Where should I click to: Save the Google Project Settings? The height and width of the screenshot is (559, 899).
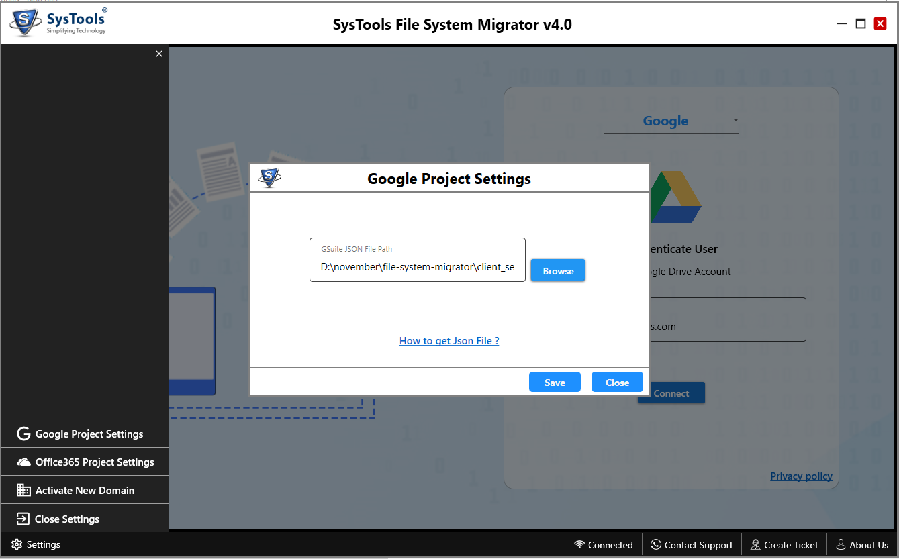555,382
